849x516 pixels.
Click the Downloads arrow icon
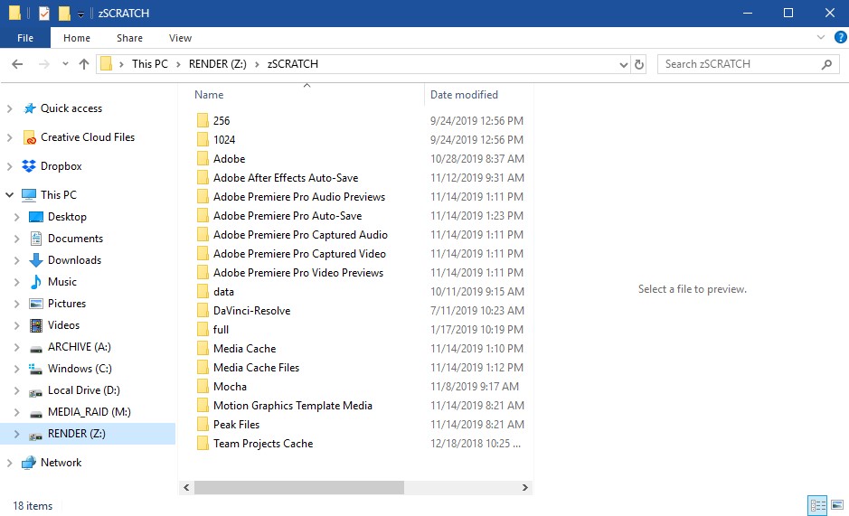pyautogui.click(x=36, y=260)
